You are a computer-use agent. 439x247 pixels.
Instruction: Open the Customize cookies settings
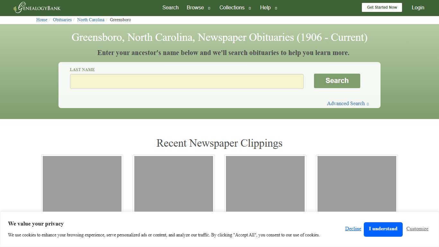pos(417,229)
